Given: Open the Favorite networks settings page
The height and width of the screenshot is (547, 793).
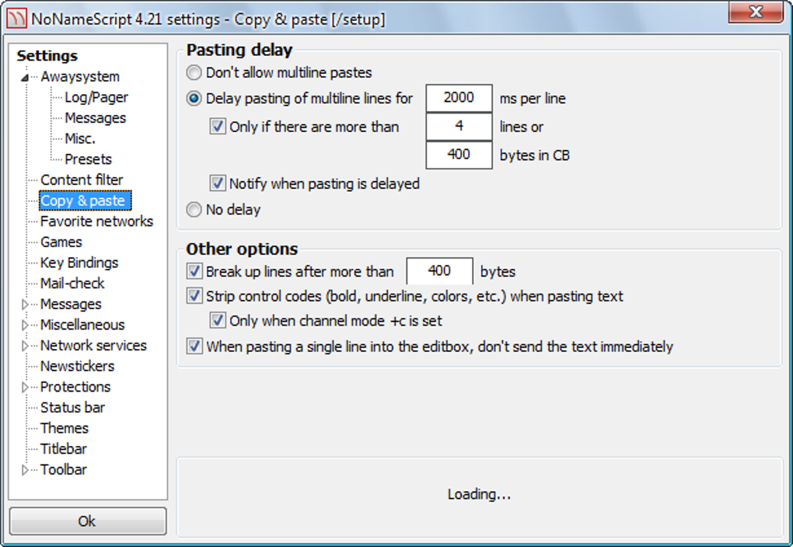Looking at the screenshot, I should [96, 221].
